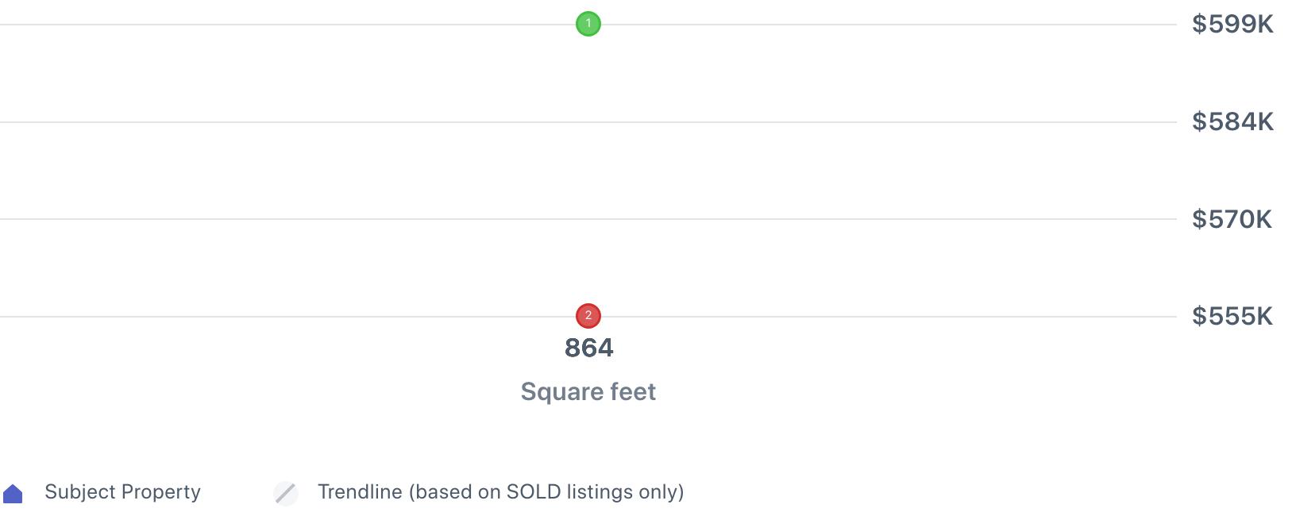
Task: Click the green listing marker numbered 1
Action: pyautogui.click(x=588, y=24)
